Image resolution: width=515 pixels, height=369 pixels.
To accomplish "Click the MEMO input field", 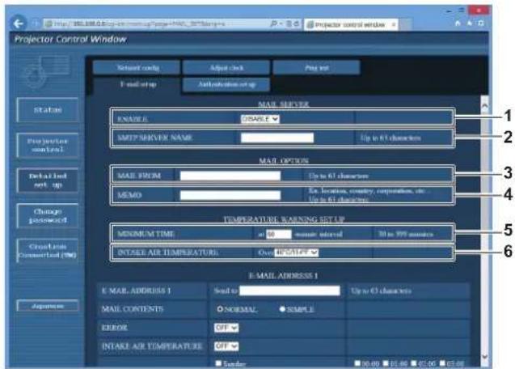I will 230,195.
